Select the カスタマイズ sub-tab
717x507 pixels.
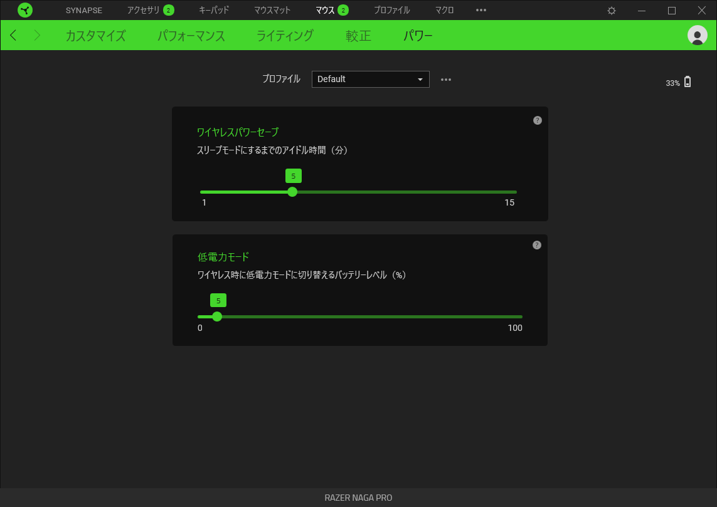point(95,36)
